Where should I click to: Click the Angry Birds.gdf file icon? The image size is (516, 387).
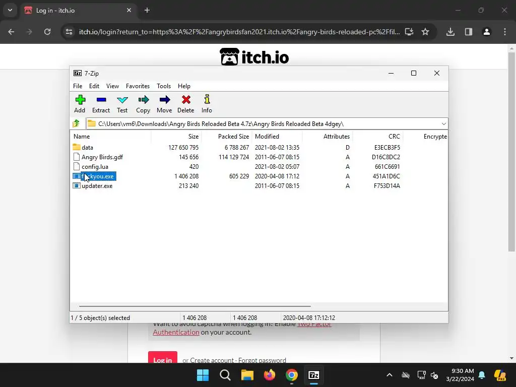tap(77, 157)
